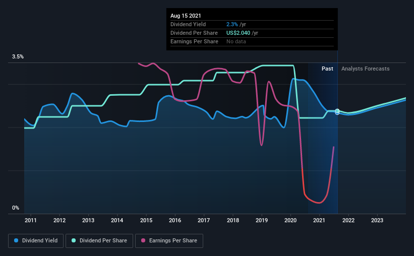
Task: Click the 2022 x-axis label
Action: click(348, 220)
